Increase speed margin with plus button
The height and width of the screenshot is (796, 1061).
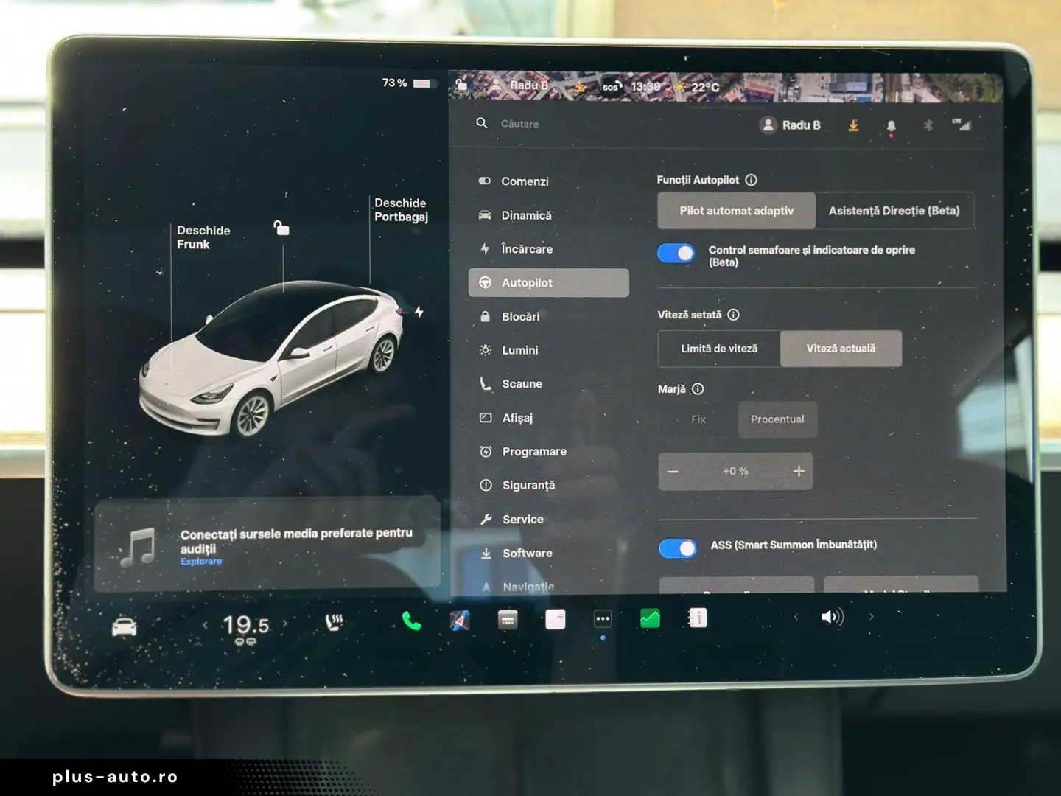pos(799,471)
